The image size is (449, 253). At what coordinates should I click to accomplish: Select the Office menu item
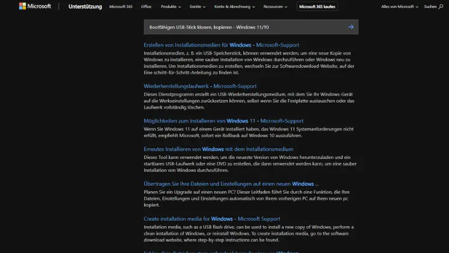[146, 7]
